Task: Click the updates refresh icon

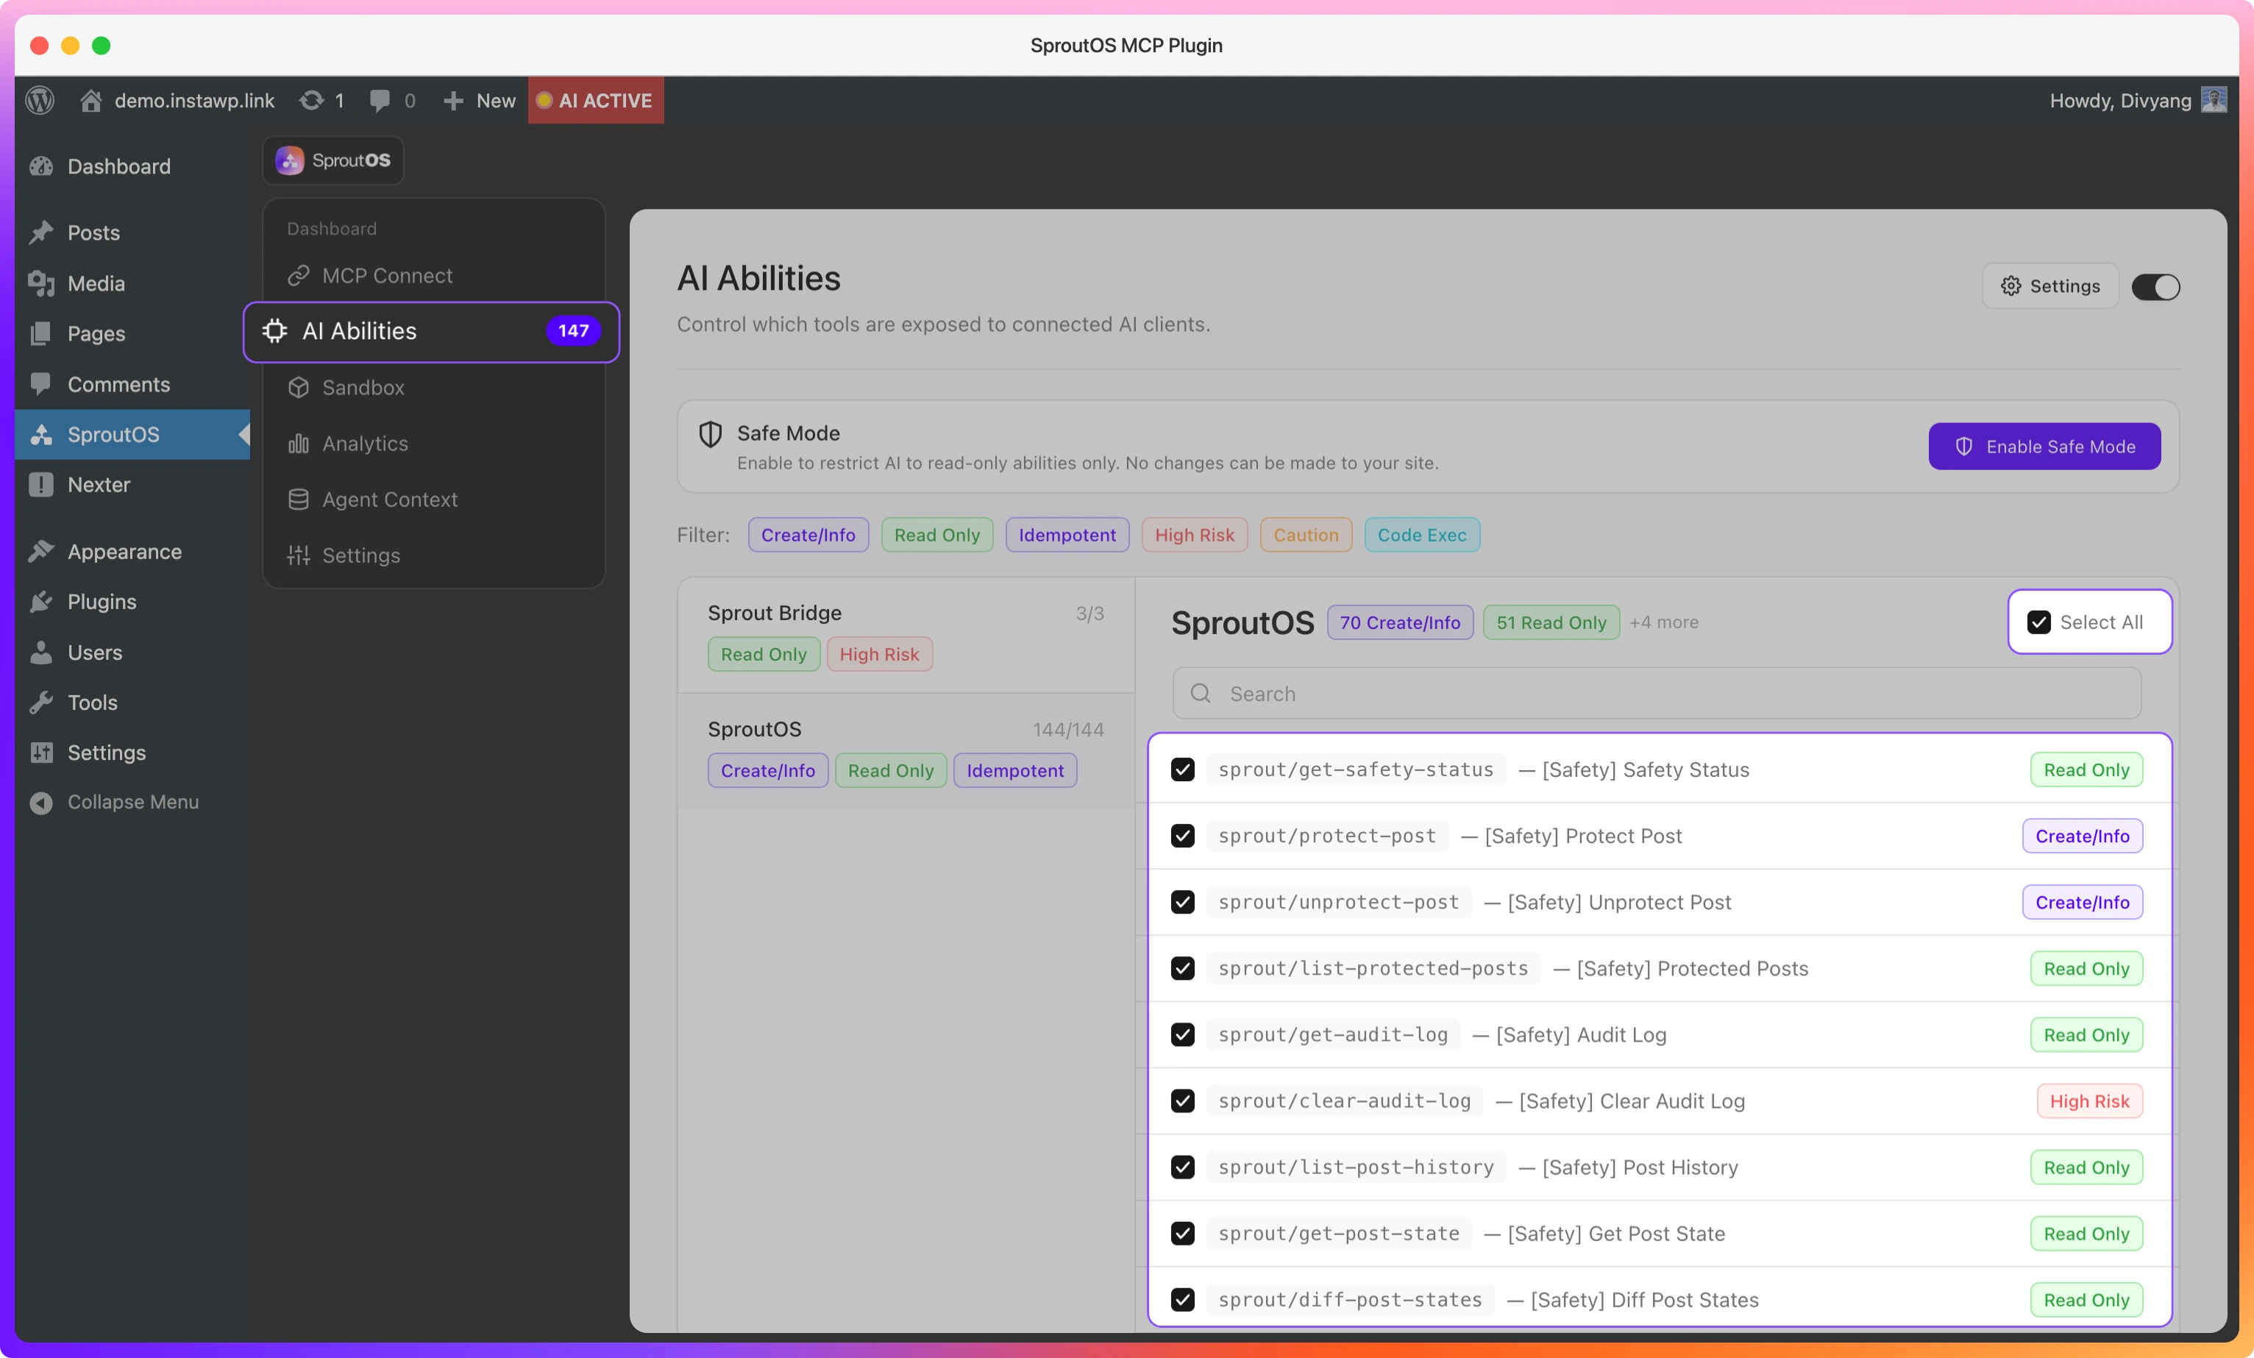Action: click(311, 101)
